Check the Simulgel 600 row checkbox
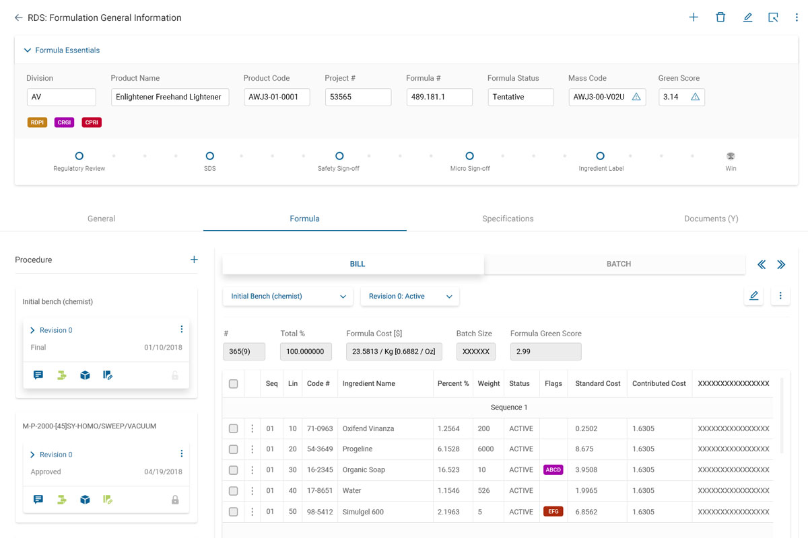 tap(234, 512)
